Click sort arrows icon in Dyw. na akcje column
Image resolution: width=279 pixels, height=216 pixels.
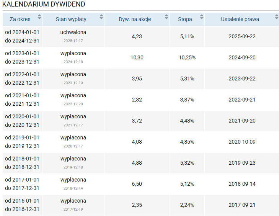(x=166, y=17)
